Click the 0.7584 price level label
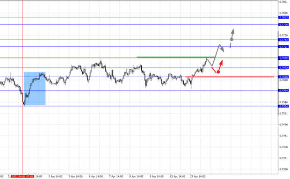 tap(283, 91)
